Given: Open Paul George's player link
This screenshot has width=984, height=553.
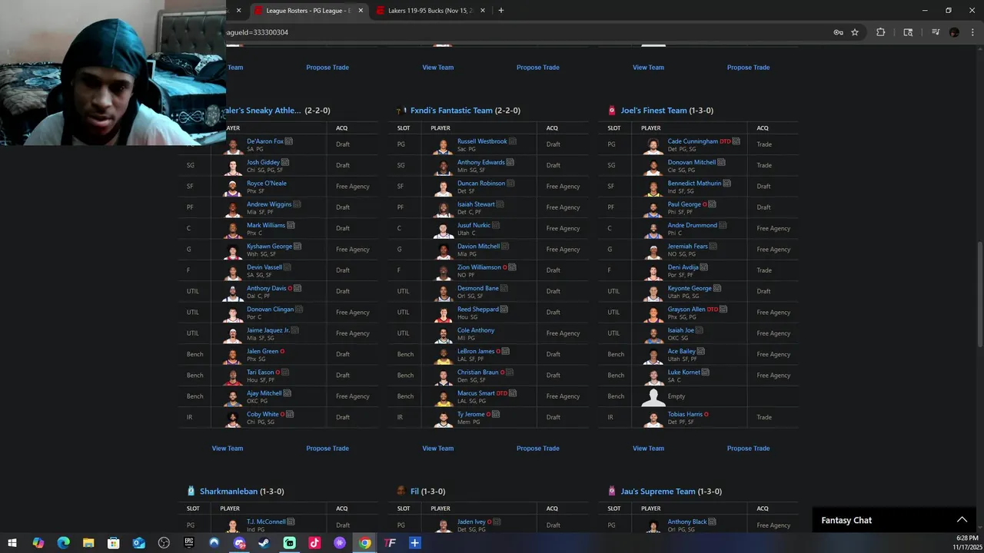Looking at the screenshot, I should click(684, 204).
